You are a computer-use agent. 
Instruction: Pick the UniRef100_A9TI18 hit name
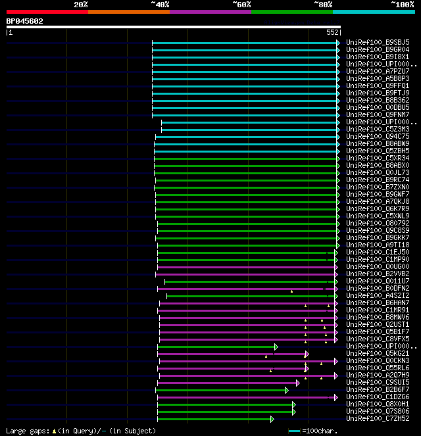tap(378, 245)
